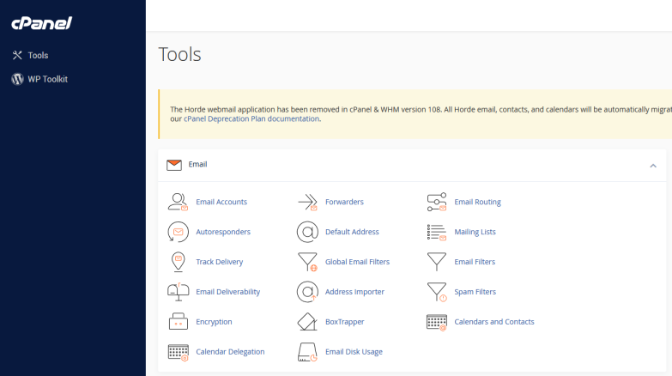Click the Encryption icon
Image resolution: width=672 pixels, height=376 pixels.
(178, 322)
